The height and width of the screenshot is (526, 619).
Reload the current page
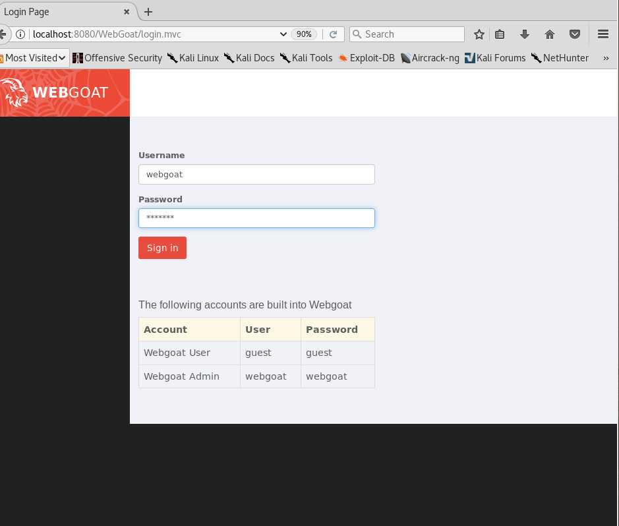[333, 34]
